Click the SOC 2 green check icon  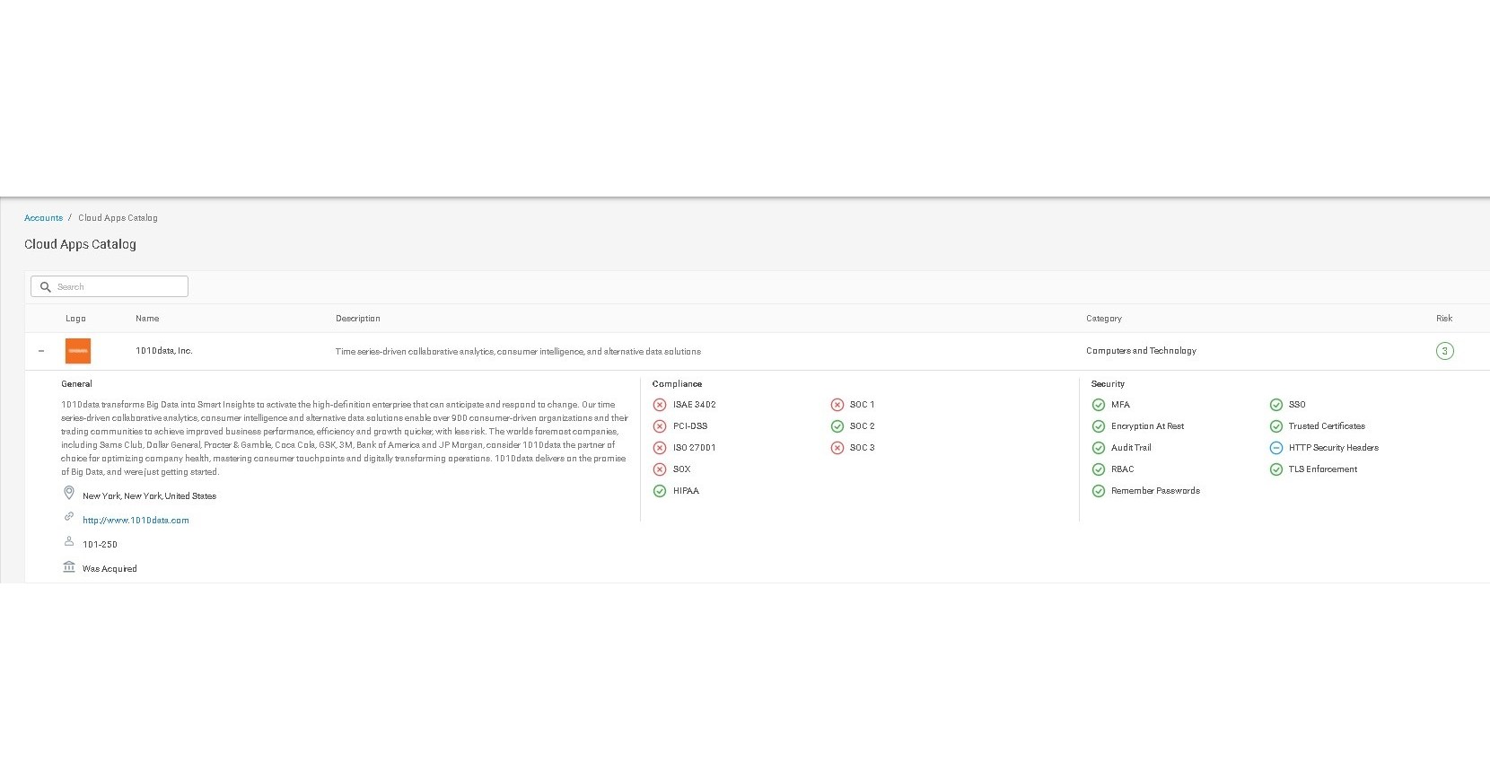point(837,426)
